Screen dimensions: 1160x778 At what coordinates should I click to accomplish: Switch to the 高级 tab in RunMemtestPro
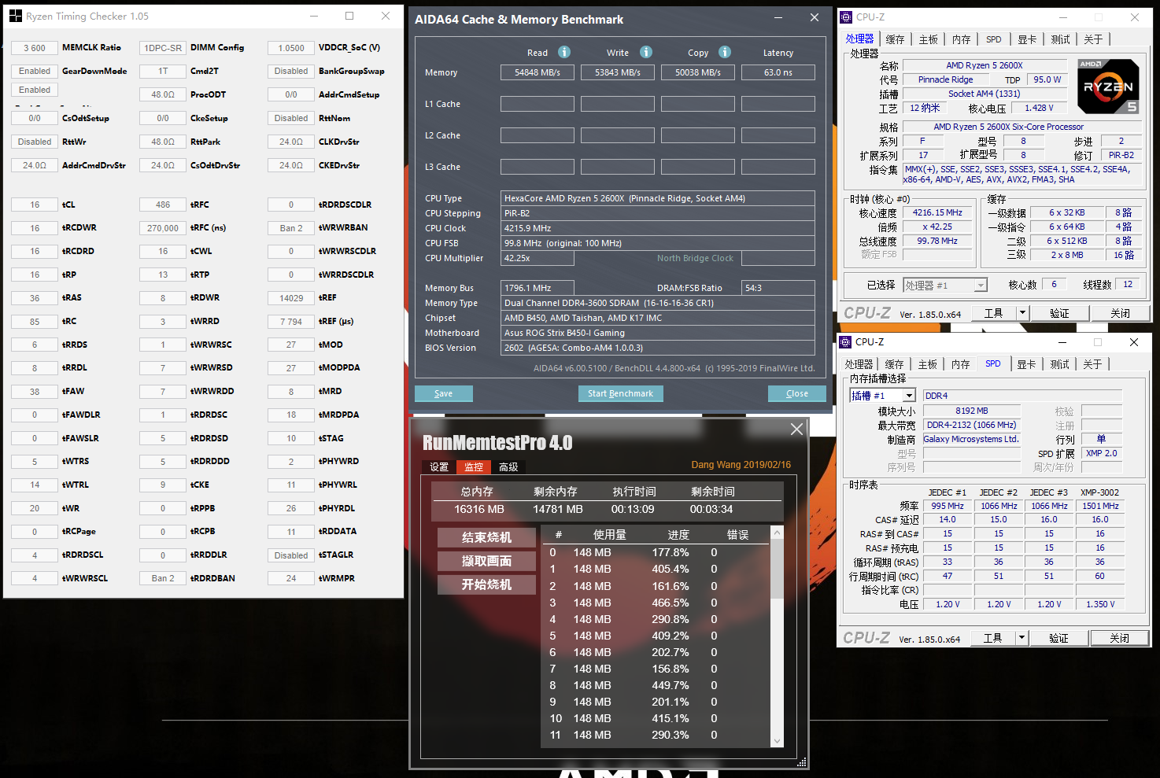[x=508, y=466]
